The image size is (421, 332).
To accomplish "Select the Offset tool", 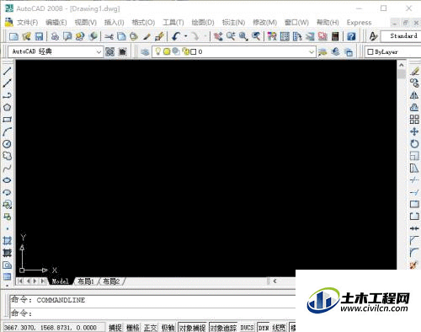I will point(414,107).
